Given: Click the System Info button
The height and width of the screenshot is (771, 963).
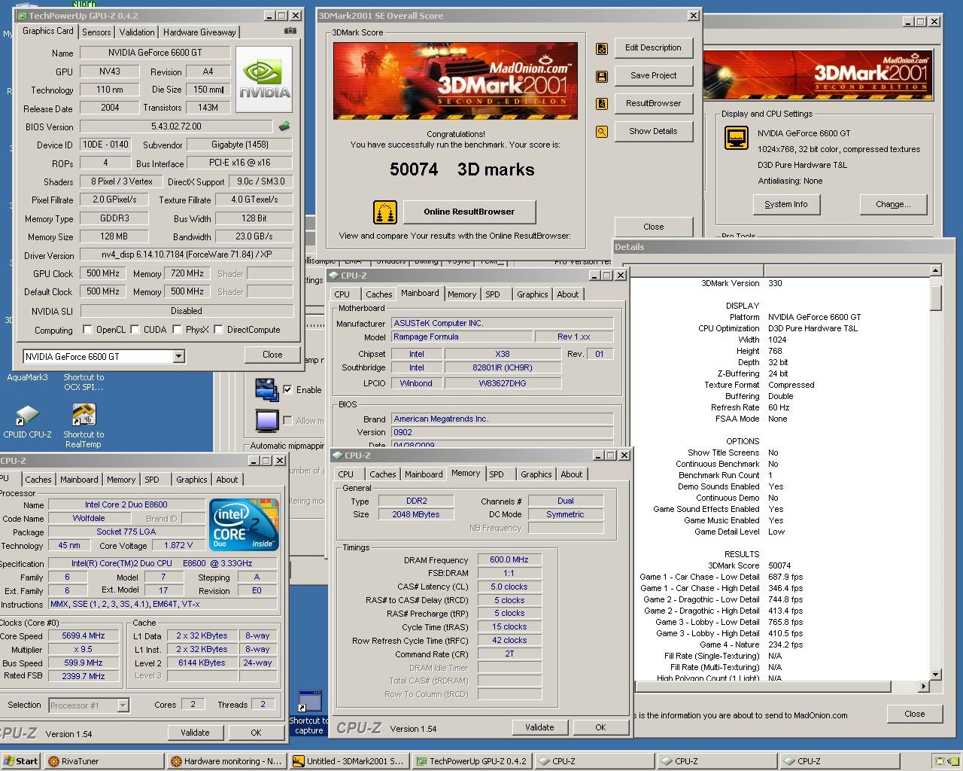Looking at the screenshot, I should pyautogui.click(x=785, y=204).
